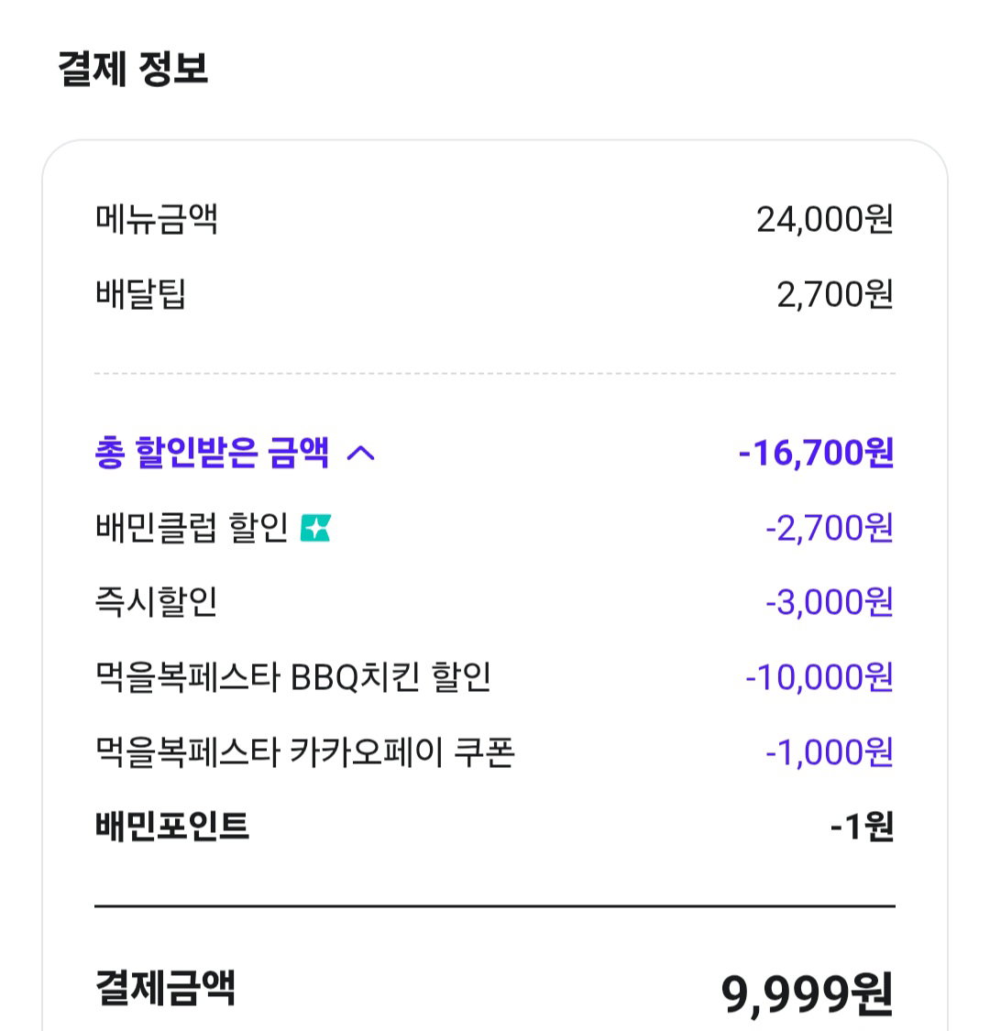Image resolution: width=990 pixels, height=1031 pixels.
Task: Click 먹을복페스타 카카오페이 쿠폰 label
Action: pos(305,751)
